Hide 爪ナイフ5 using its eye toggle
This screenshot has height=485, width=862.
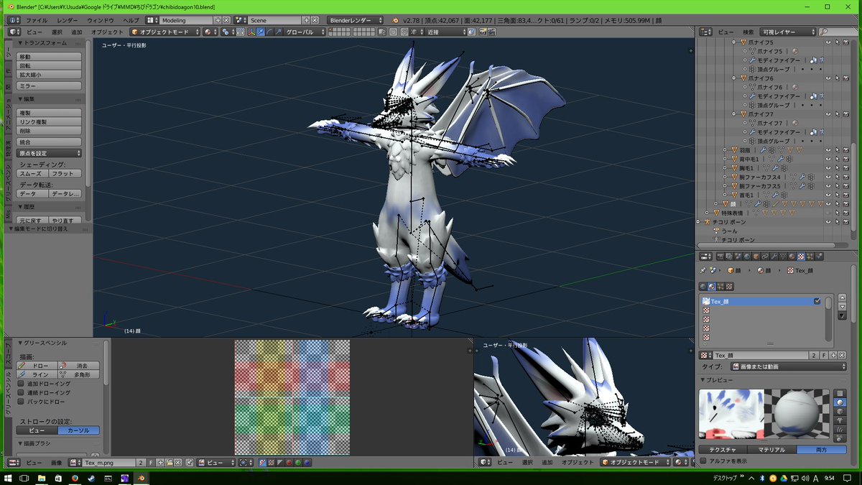[x=828, y=42]
